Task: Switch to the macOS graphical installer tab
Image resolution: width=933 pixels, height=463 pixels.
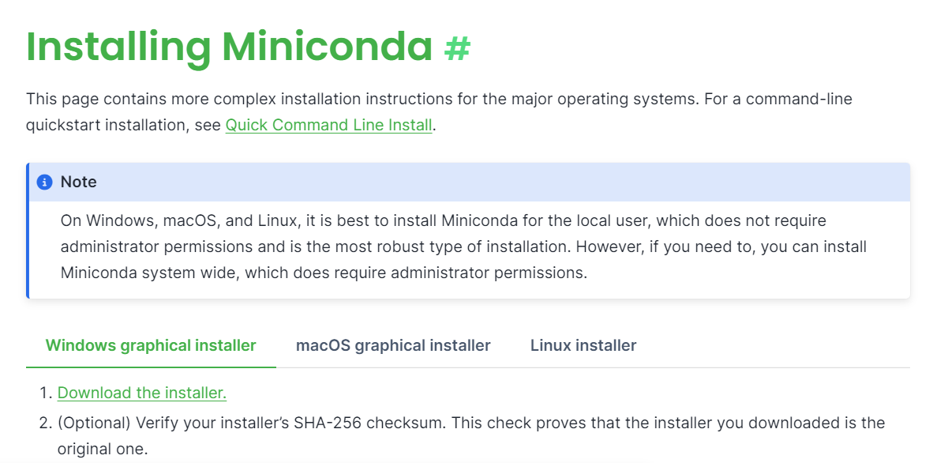Action: click(393, 345)
